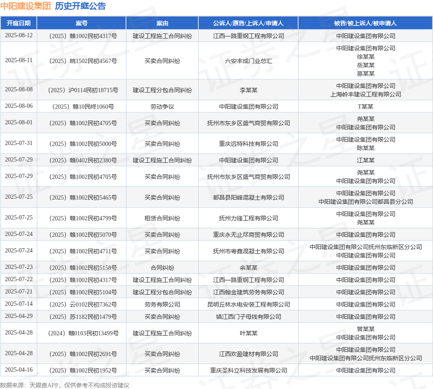The width and height of the screenshot is (433, 389).
Task: Click plaintiff 叶某某
Action: click(x=248, y=333)
